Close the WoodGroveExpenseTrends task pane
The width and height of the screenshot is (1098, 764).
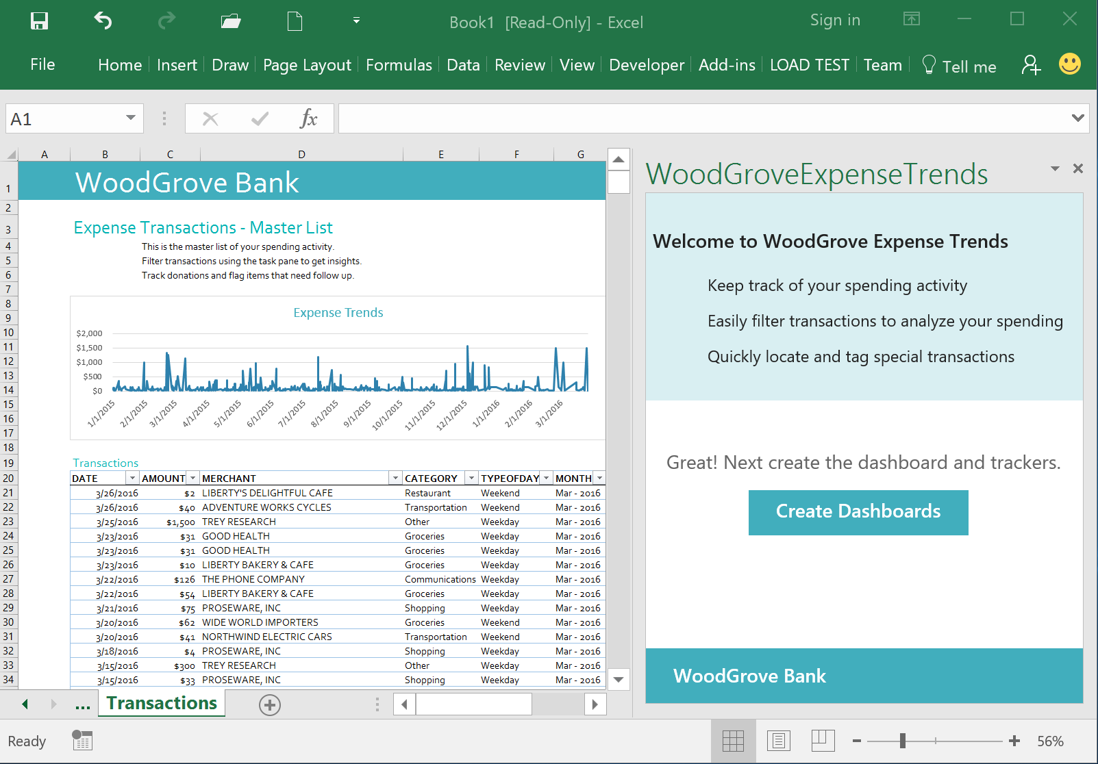pos(1077,168)
